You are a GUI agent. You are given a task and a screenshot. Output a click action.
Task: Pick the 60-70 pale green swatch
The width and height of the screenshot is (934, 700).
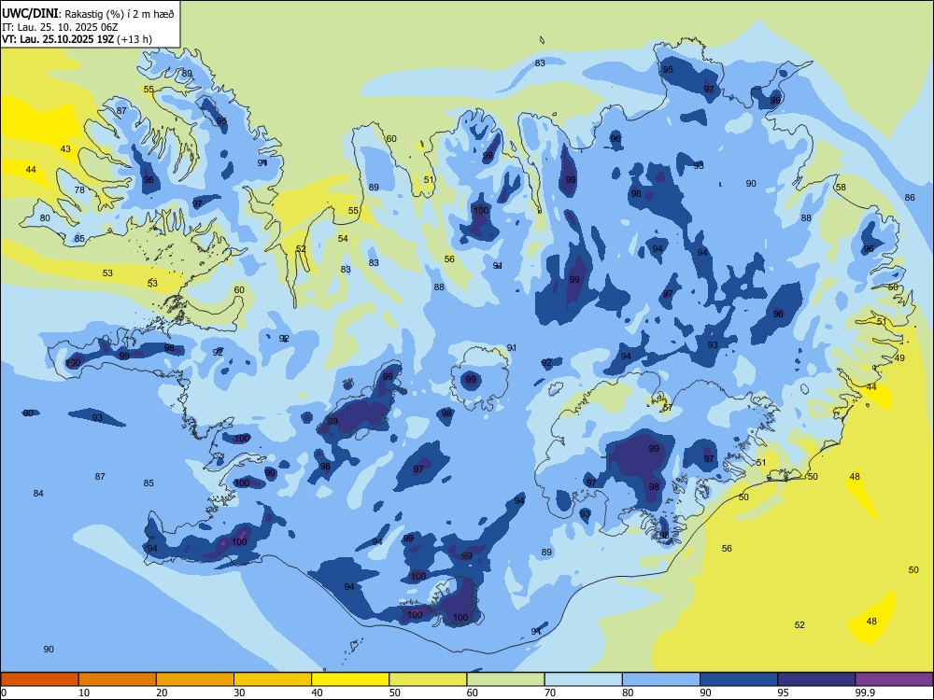click(505, 679)
